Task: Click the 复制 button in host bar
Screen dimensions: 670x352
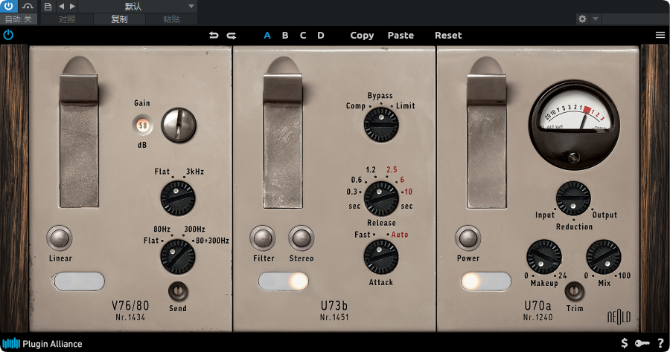Action: pyautogui.click(x=119, y=19)
